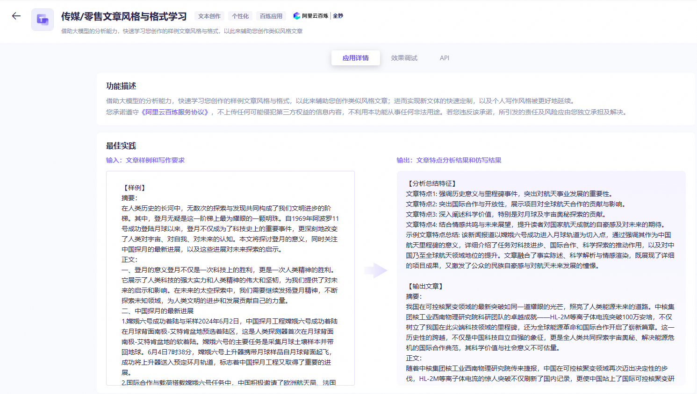Click the 个性化 tag
Screen dimensions: 697x394
click(240, 16)
